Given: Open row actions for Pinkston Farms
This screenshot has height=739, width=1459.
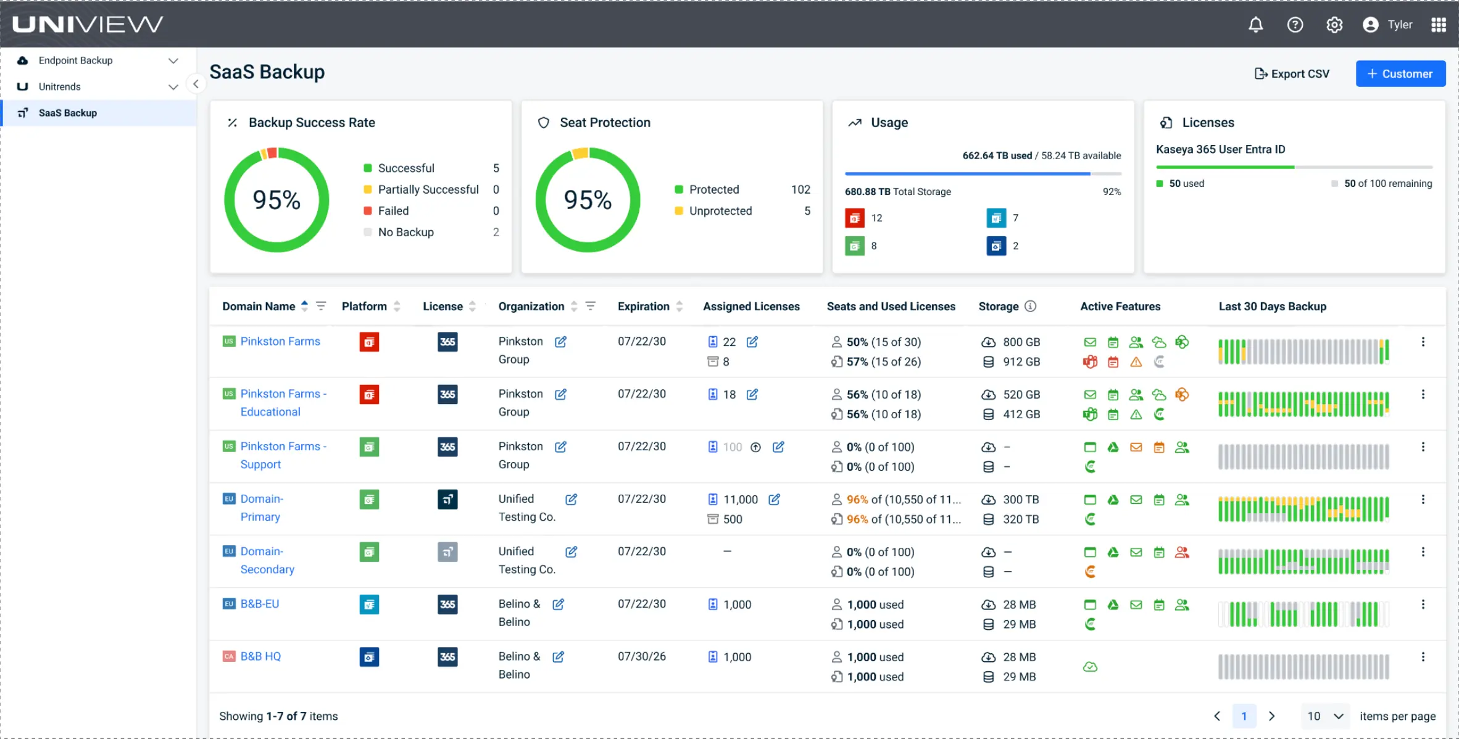Looking at the screenshot, I should 1423,342.
